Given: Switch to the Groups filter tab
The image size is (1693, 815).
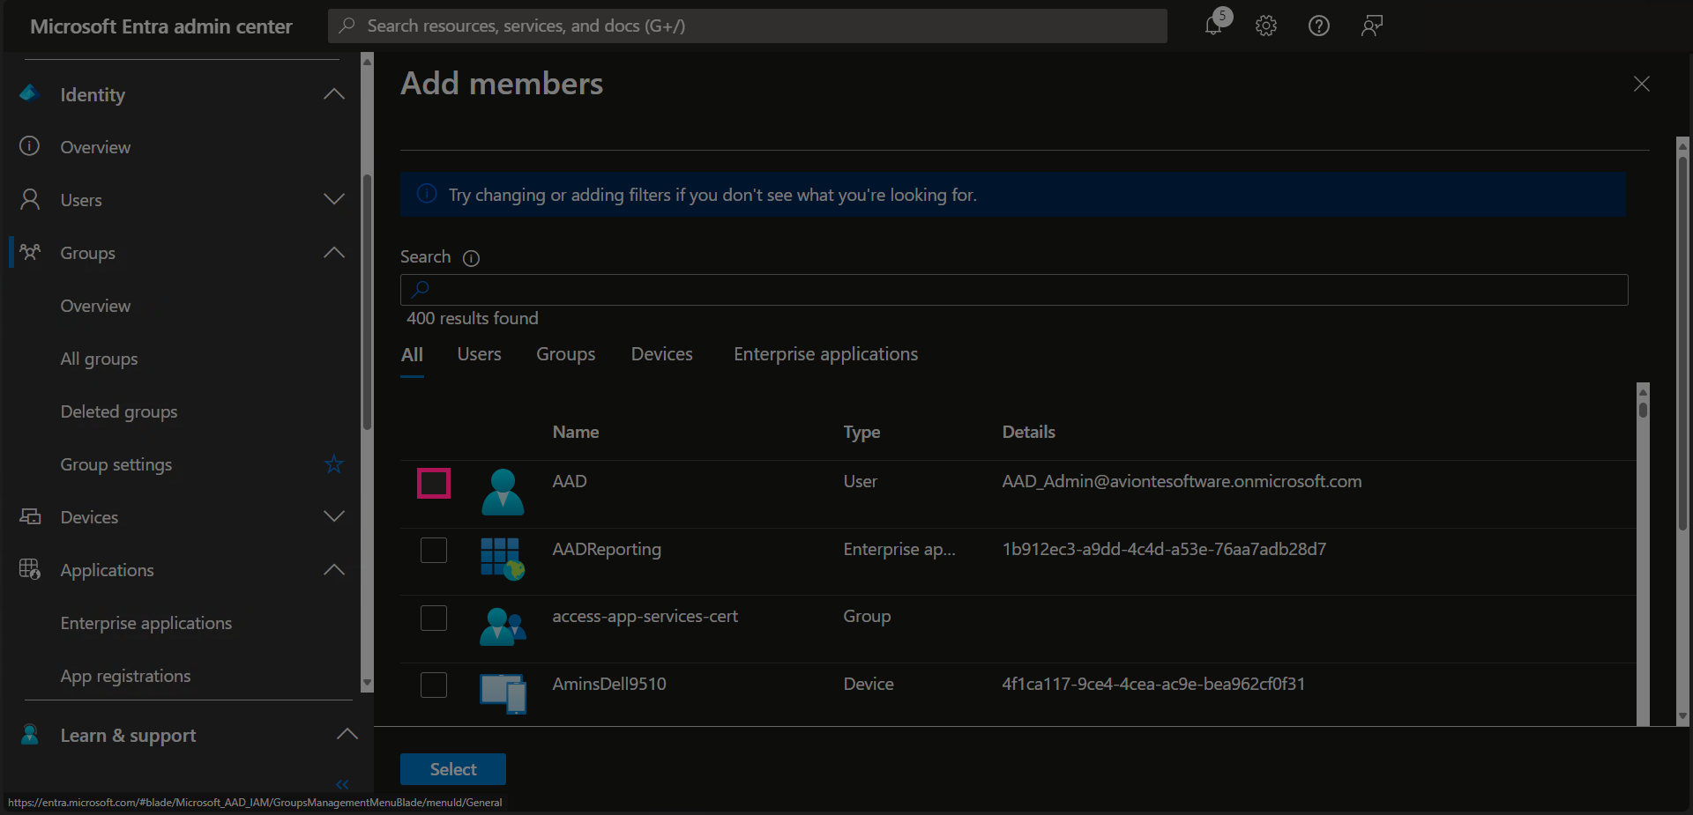Looking at the screenshot, I should point(565,354).
